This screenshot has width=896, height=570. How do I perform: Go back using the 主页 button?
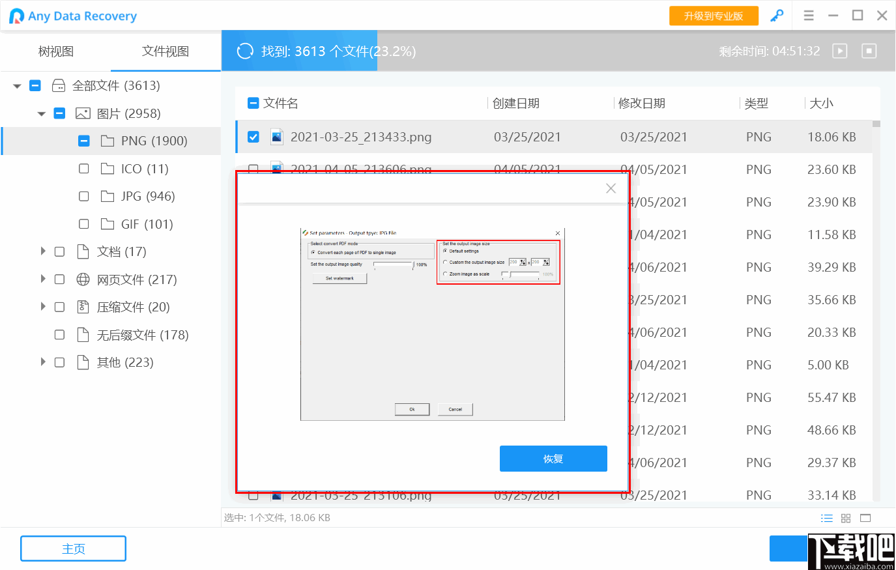click(73, 549)
